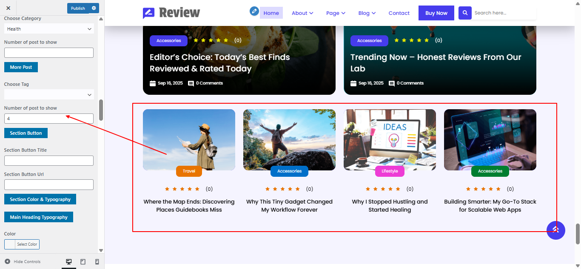Open the Where the Map Ends post title
Screen dimensions: 581x269
[189, 206]
